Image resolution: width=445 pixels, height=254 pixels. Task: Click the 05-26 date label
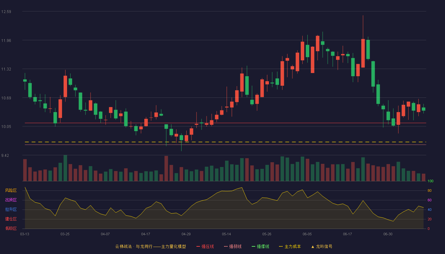(x=267, y=234)
